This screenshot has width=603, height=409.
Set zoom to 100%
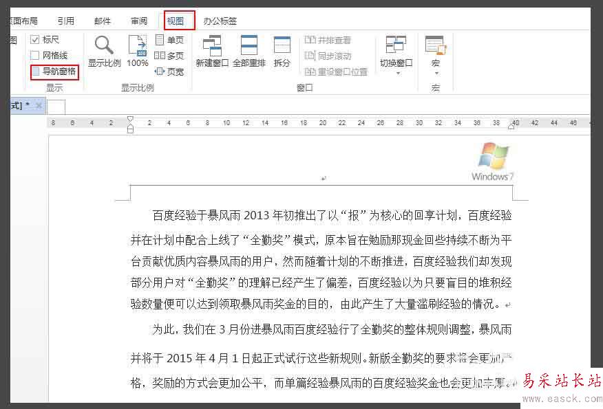coord(137,51)
